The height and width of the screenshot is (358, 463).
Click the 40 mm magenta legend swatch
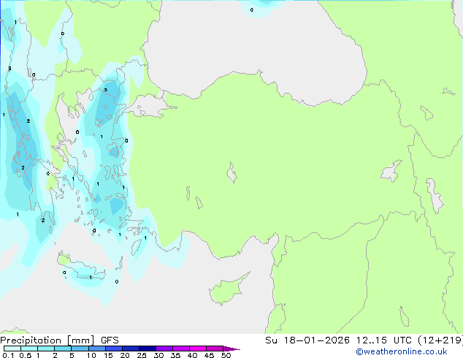coord(198,349)
